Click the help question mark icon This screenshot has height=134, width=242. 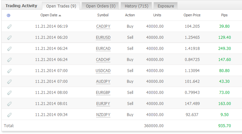(8, 15)
